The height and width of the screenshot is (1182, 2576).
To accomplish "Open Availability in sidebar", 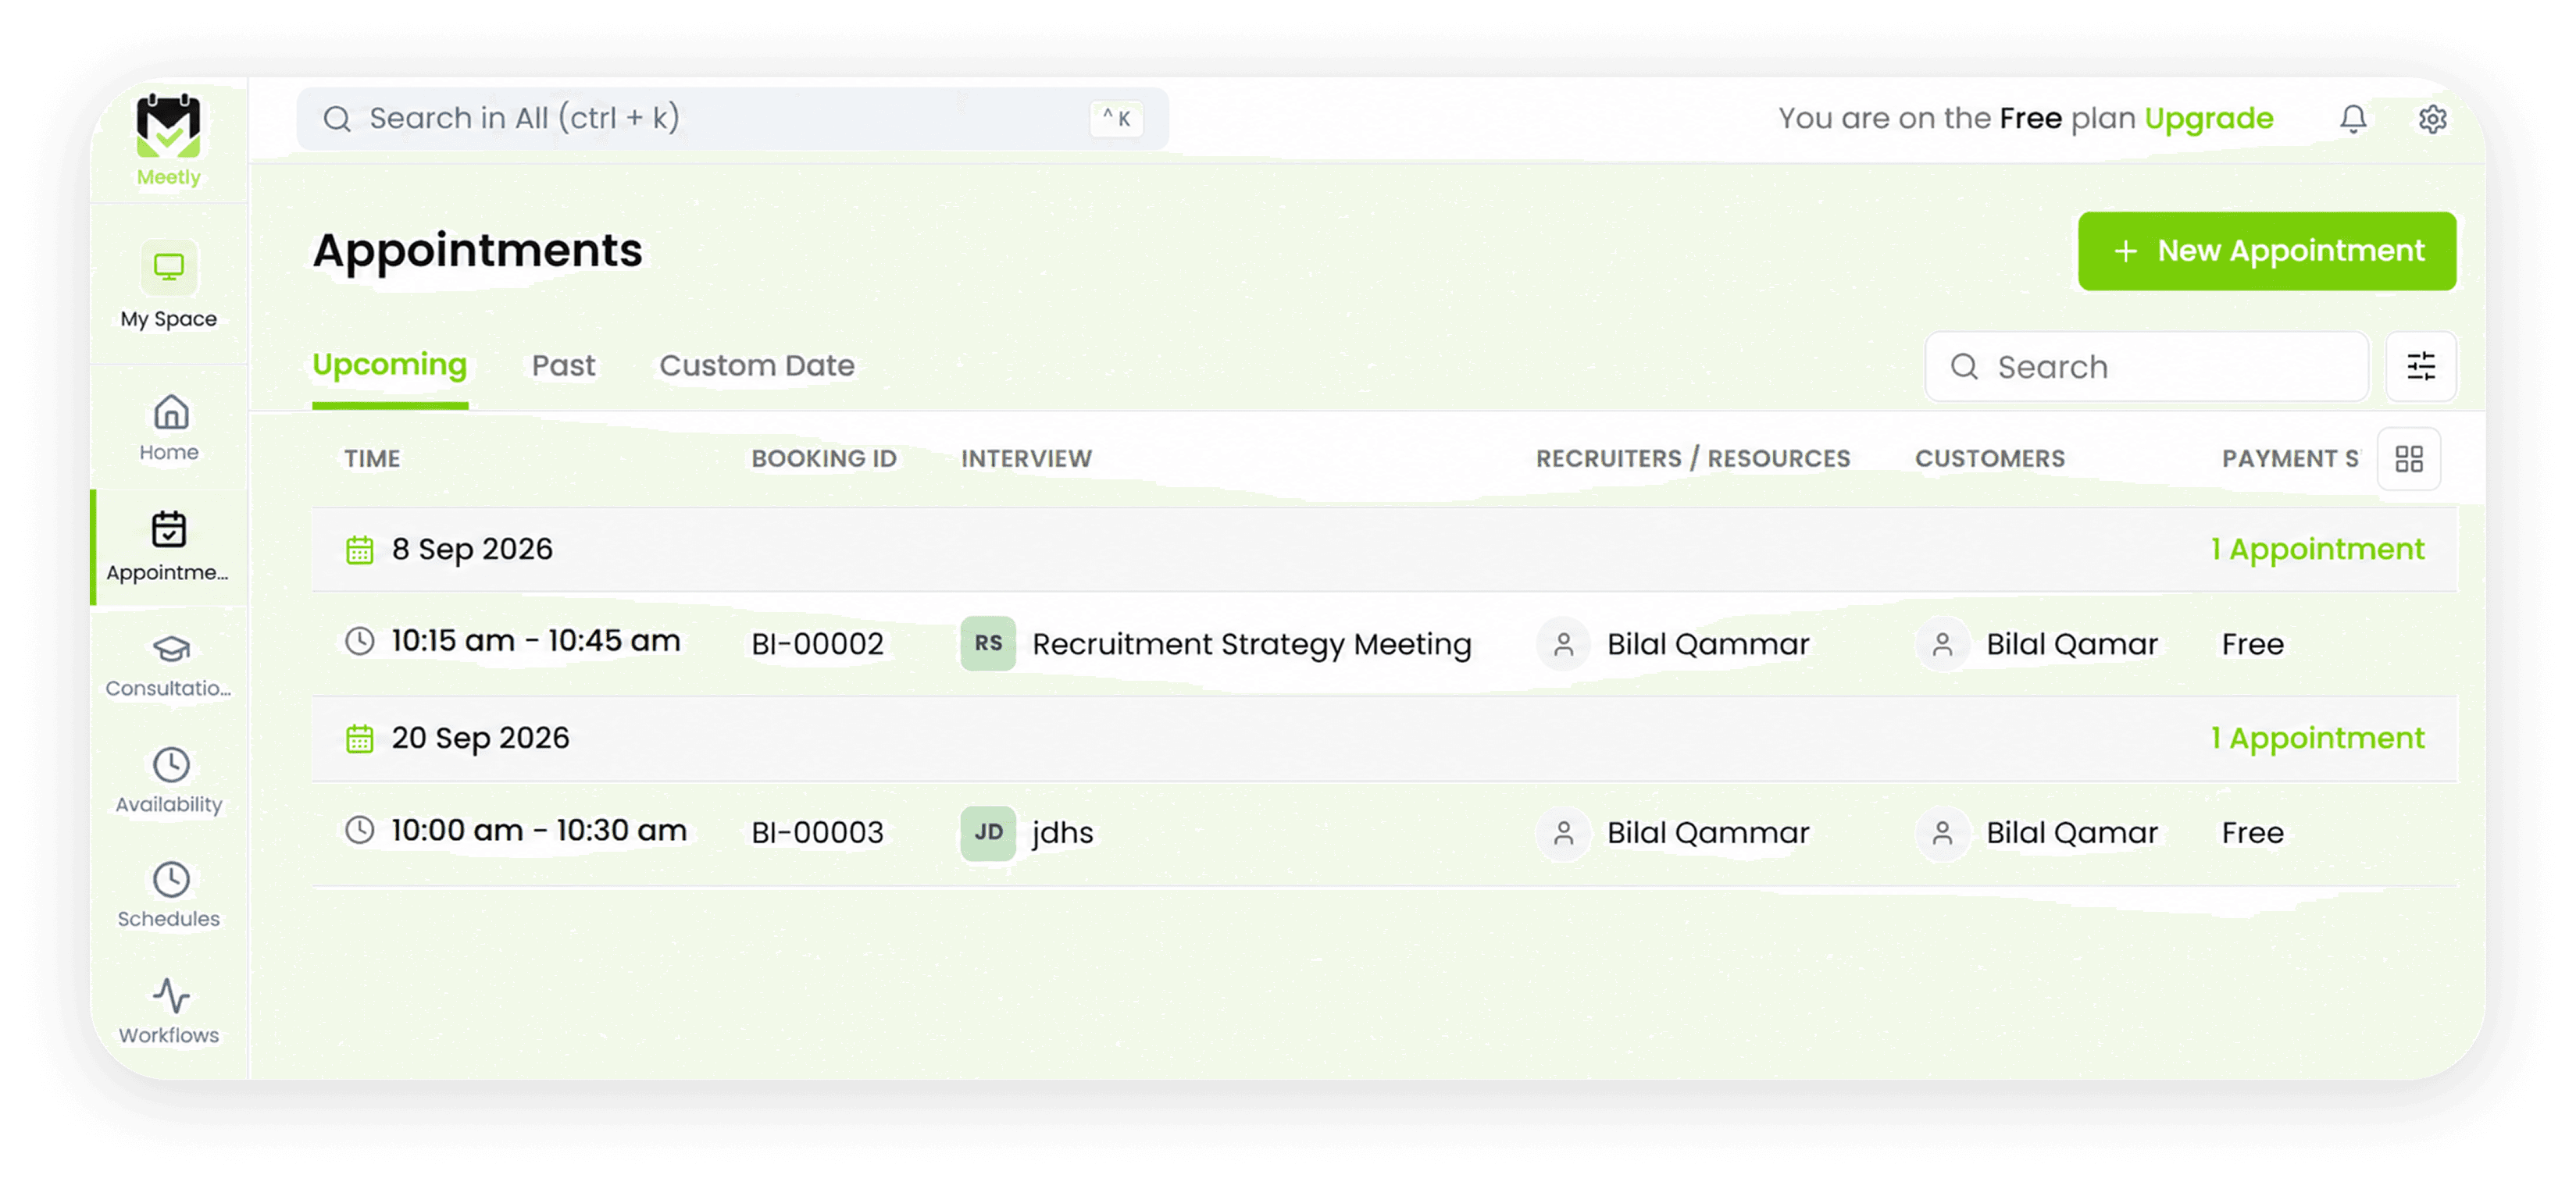I will coord(169,781).
